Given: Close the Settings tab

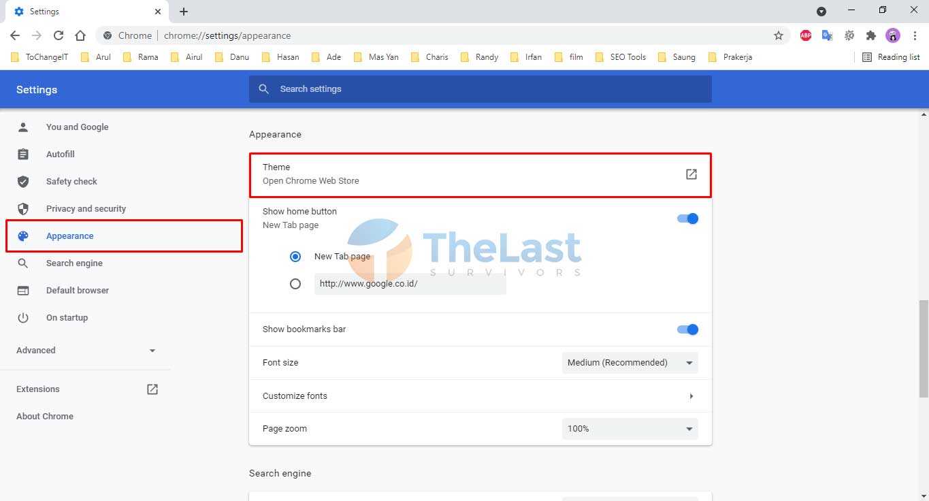Looking at the screenshot, I should pyautogui.click(x=158, y=12).
